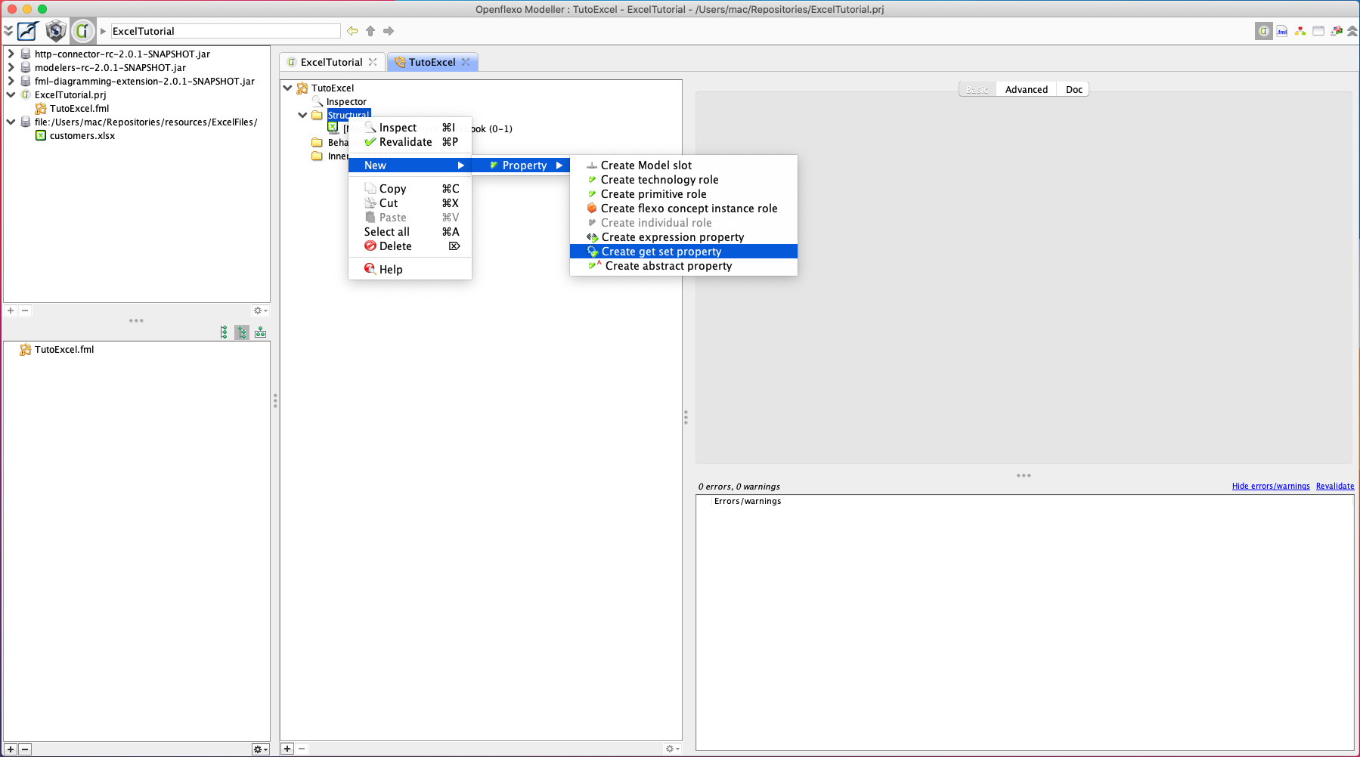Screen dimensions: 1360x757
Task: Expand fml-diagramming-extension jar node
Action: (11, 81)
